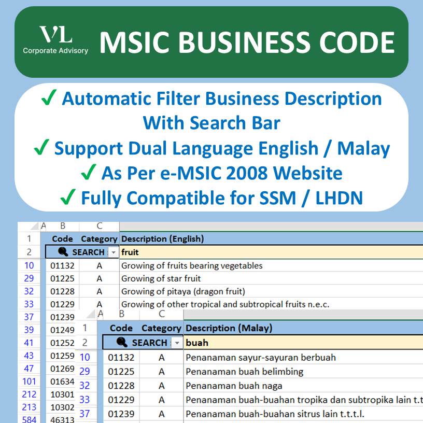Click code 01229 in the English sheet
The width and height of the screenshot is (423, 423).
62,304
